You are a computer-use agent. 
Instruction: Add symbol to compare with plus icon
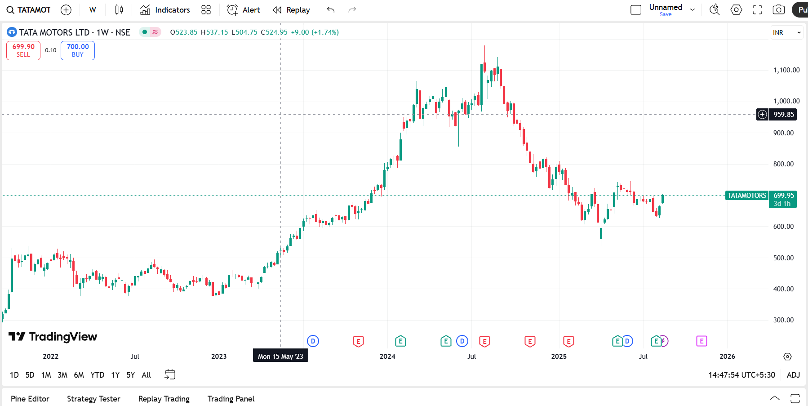pyautogui.click(x=66, y=10)
